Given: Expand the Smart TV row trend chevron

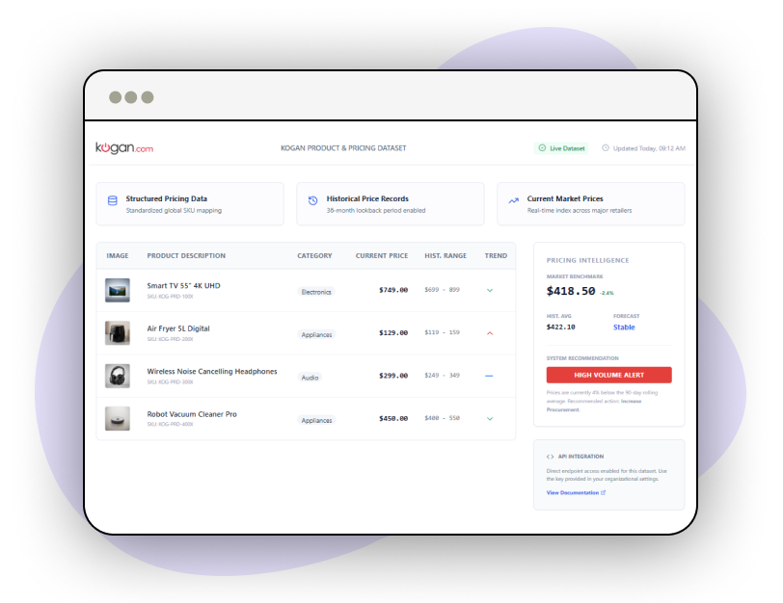Looking at the screenshot, I should point(489,290).
